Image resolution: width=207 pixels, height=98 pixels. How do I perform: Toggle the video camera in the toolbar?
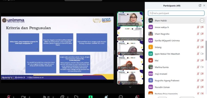point(23,97)
